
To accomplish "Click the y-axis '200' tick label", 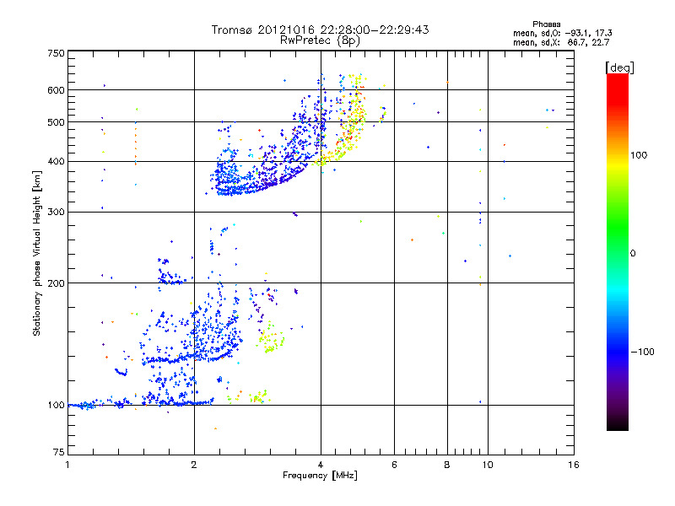I will click(x=56, y=283).
